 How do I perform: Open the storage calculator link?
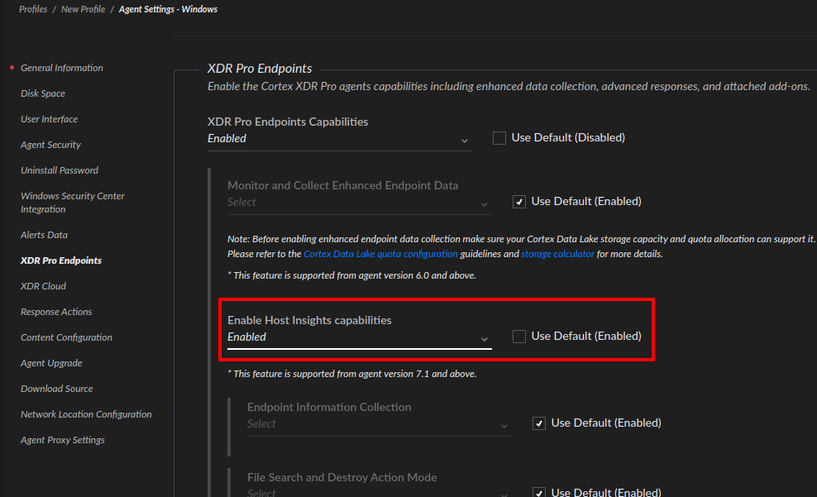pyautogui.click(x=557, y=255)
